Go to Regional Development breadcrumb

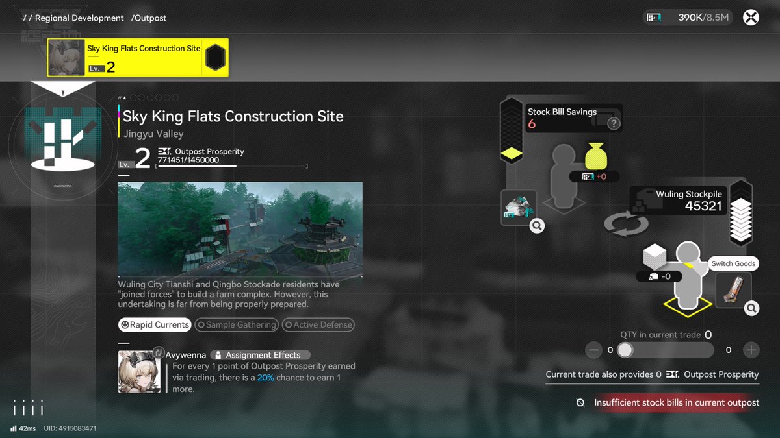tap(79, 18)
